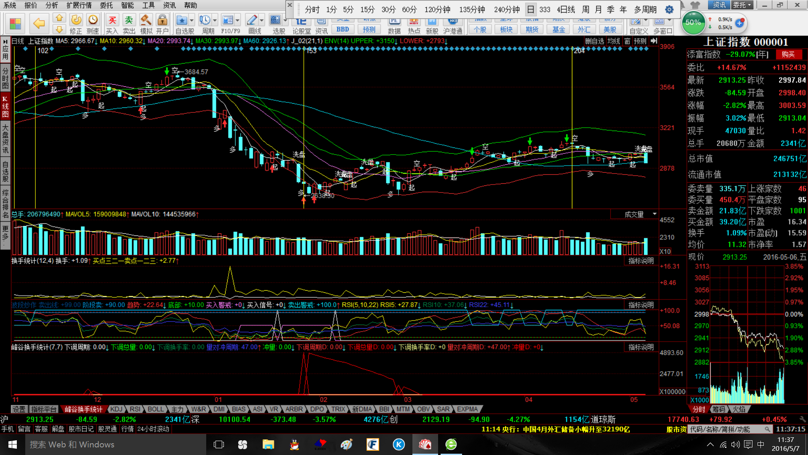Go back with the orange left arrow
The height and width of the screenshot is (455, 808).
39,24
